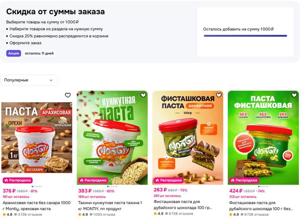This screenshot has height=219, width=302.
Task: Click the Распродажа flame badge on peanut paste
Action: [x=18, y=180]
